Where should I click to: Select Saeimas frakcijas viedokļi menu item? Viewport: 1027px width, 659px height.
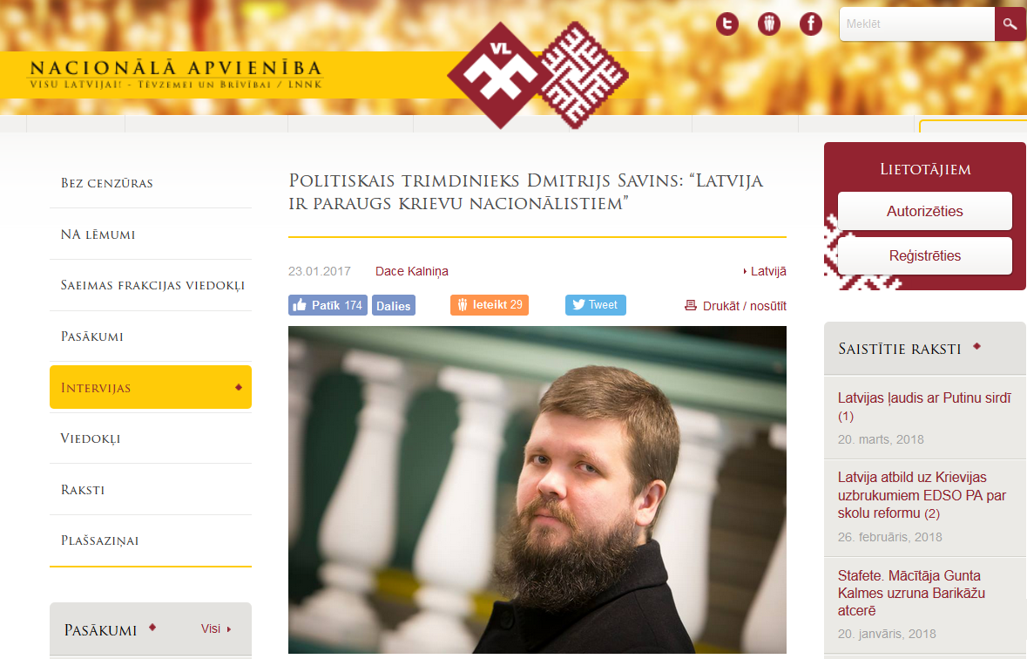tap(151, 285)
